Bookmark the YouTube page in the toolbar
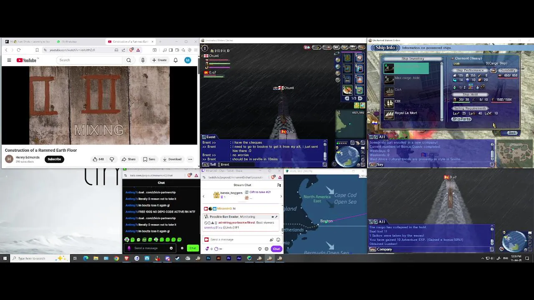The image size is (534, 300). 37,50
